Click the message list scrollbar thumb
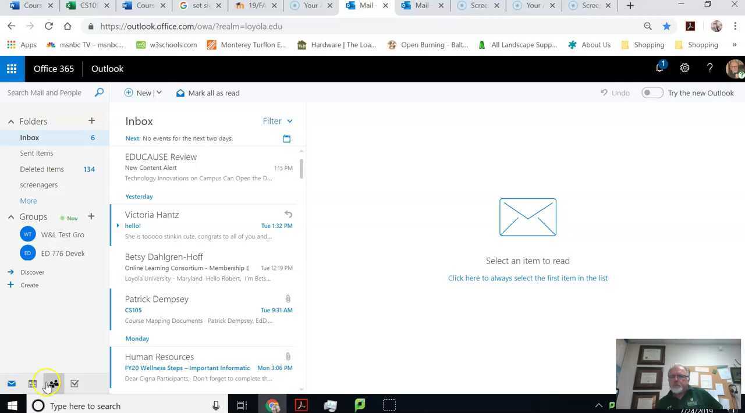 pyautogui.click(x=301, y=168)
